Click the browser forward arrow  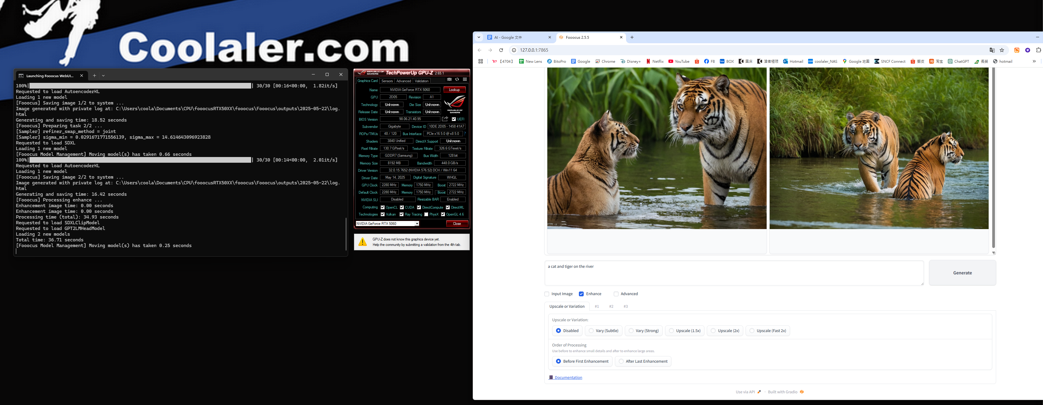490,50
